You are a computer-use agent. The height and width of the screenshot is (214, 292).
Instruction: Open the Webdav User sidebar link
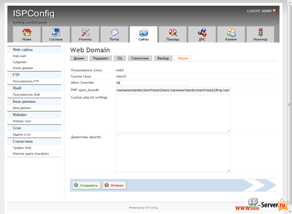22,121
